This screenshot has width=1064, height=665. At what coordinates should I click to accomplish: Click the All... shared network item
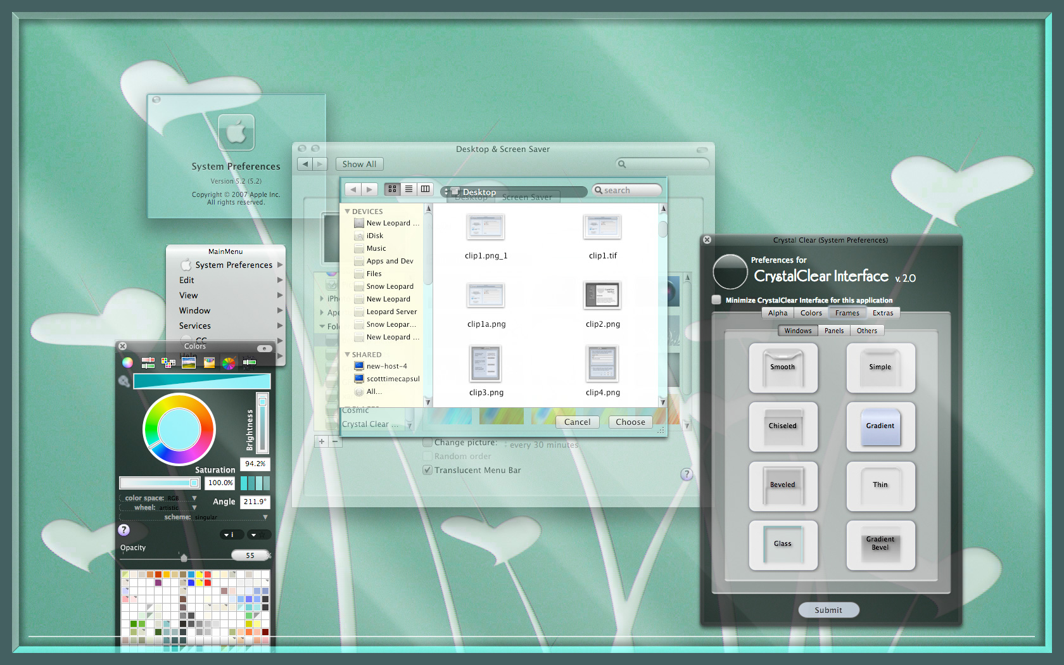[382, 391]
